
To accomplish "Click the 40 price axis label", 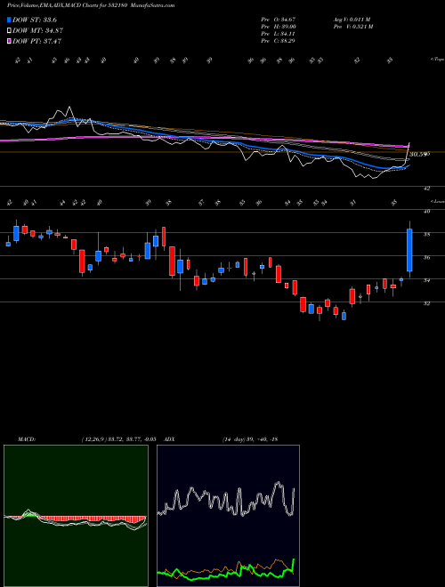I will coord(426,211).
